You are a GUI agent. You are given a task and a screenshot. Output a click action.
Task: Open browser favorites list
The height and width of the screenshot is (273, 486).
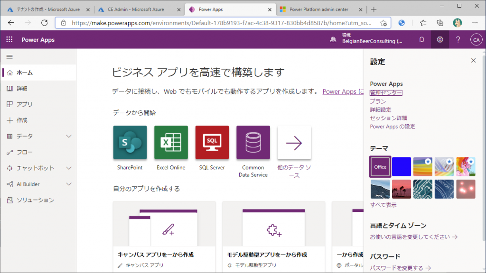[x=423, y=23]
